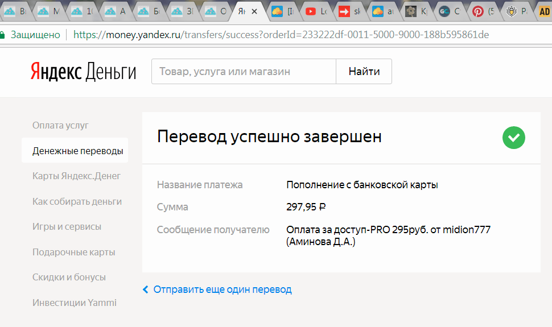Click Отправить еще один перевод link
The width and height of the screenshot is (552, 327).
point(223,289)
